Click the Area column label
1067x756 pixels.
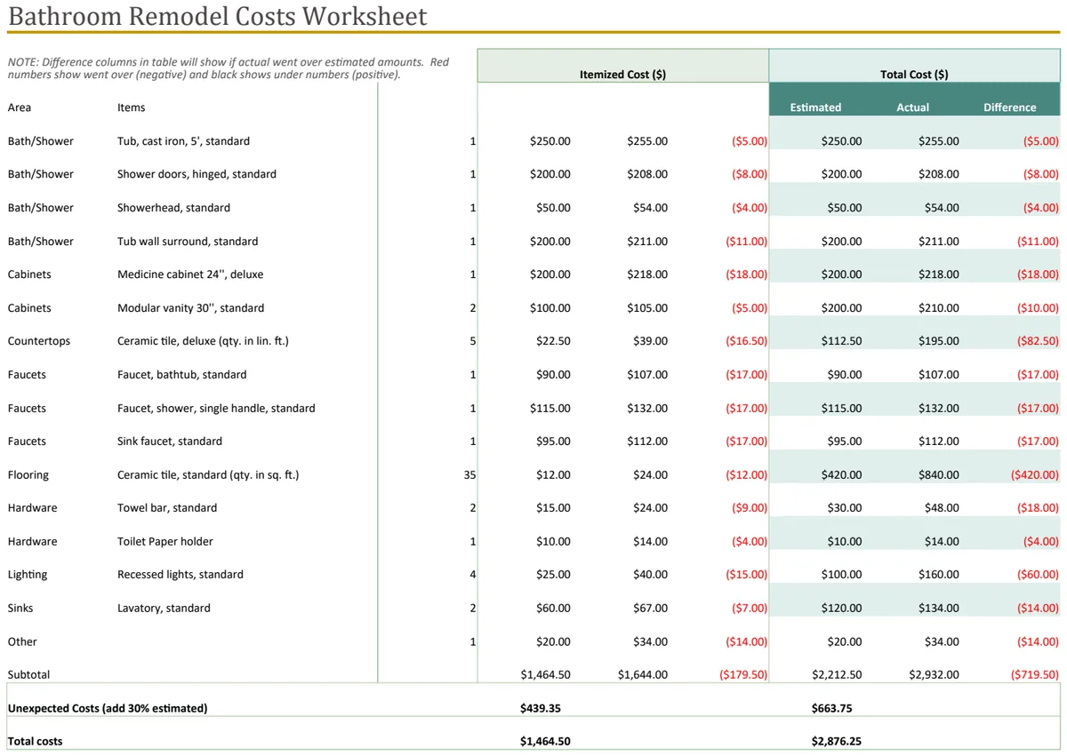(x=20, y=107)
